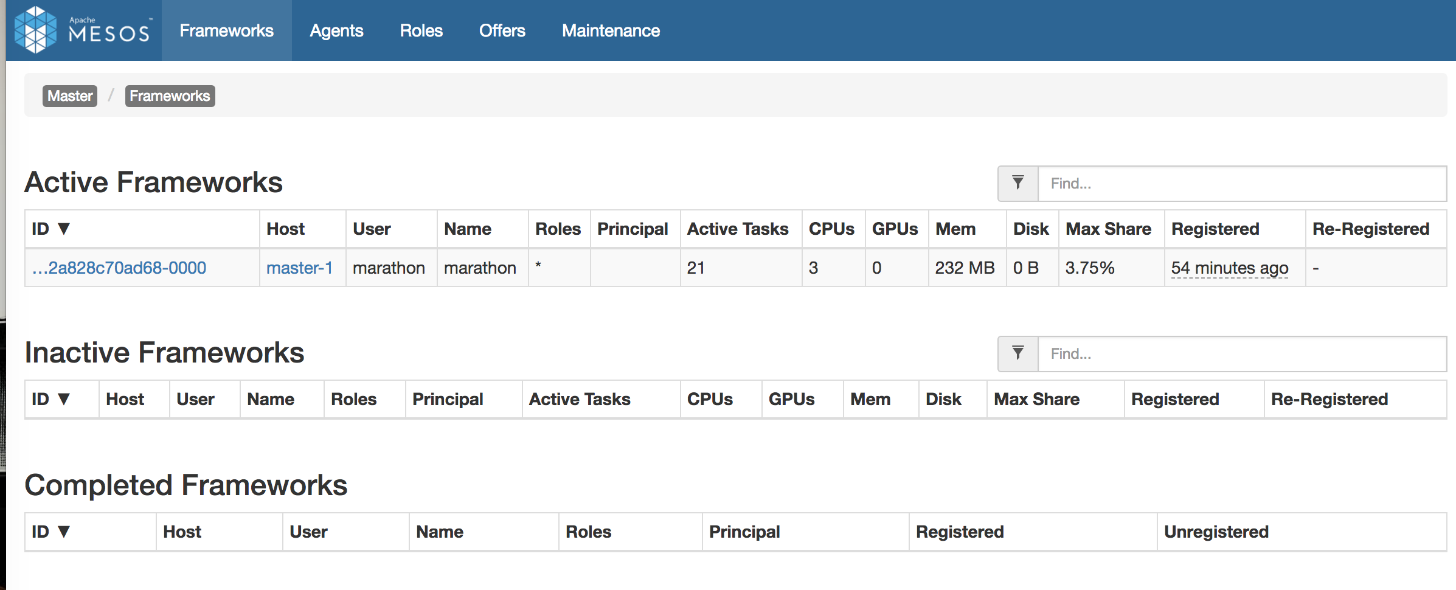Open the Agents nav tab
Image resolution: width=1456 pixels, height=590 pixels.
[x=336, y=30]
